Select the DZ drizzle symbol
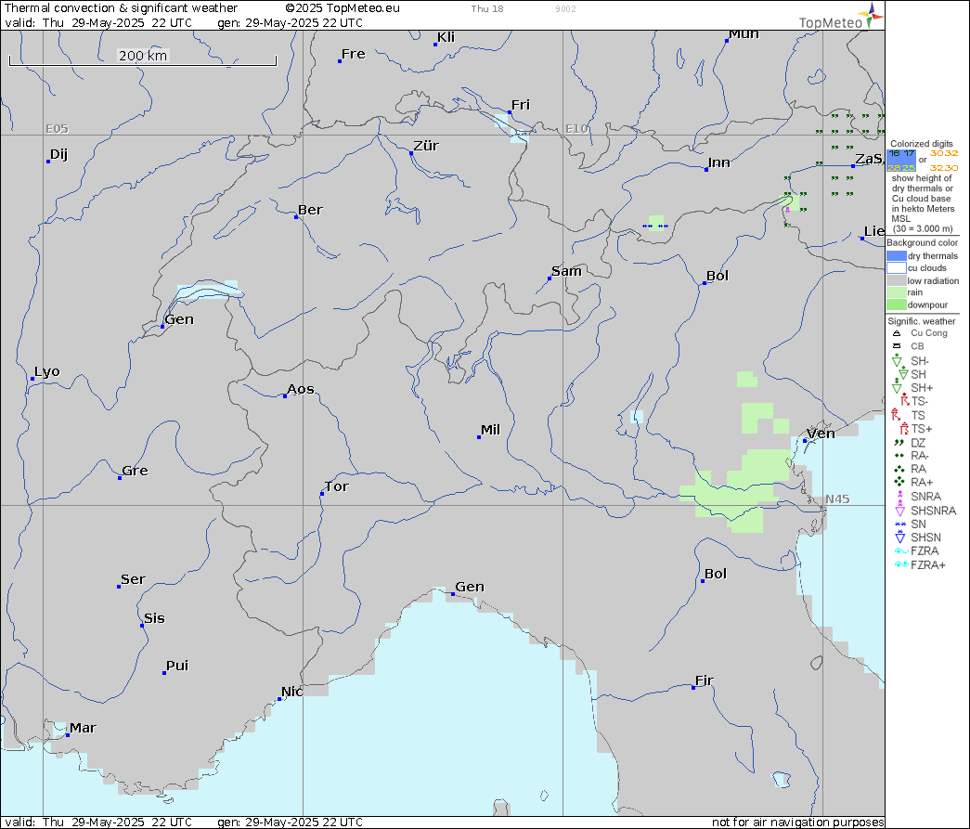This screenshot has height=829, width=970. coord(899,442)
